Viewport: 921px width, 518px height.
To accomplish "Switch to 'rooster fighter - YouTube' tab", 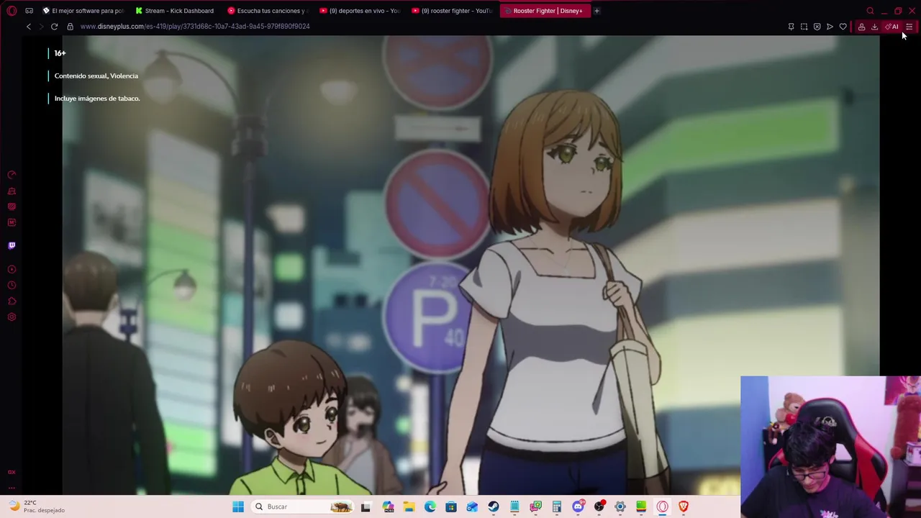I will click(x=452, y=11).
